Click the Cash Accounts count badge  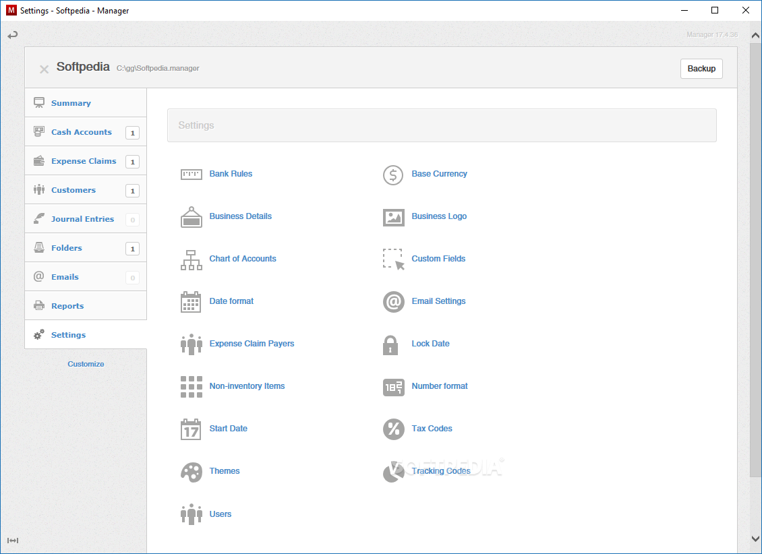(132, 133)
